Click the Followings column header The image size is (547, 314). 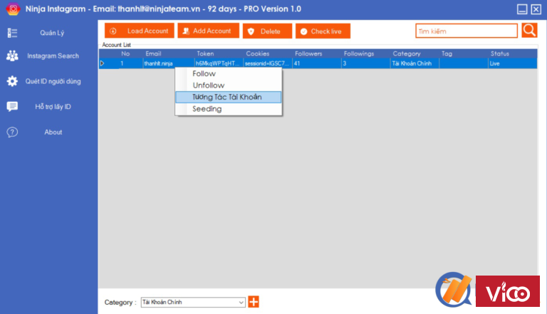click(x=359, y=53)
